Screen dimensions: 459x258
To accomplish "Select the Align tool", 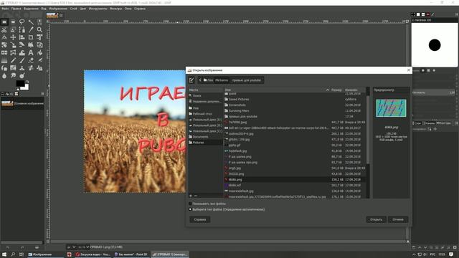I will 22,37.
